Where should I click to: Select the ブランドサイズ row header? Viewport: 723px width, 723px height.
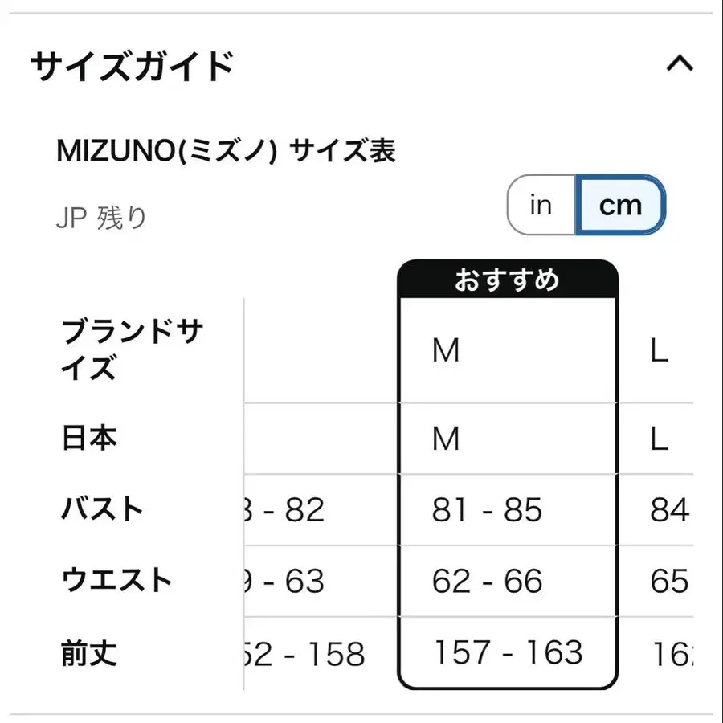(132, 350)
